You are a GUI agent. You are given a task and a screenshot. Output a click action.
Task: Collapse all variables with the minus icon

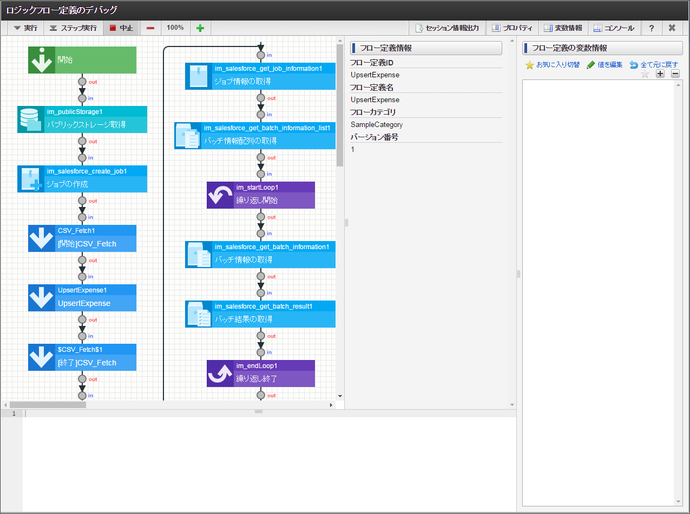point(675,74)
